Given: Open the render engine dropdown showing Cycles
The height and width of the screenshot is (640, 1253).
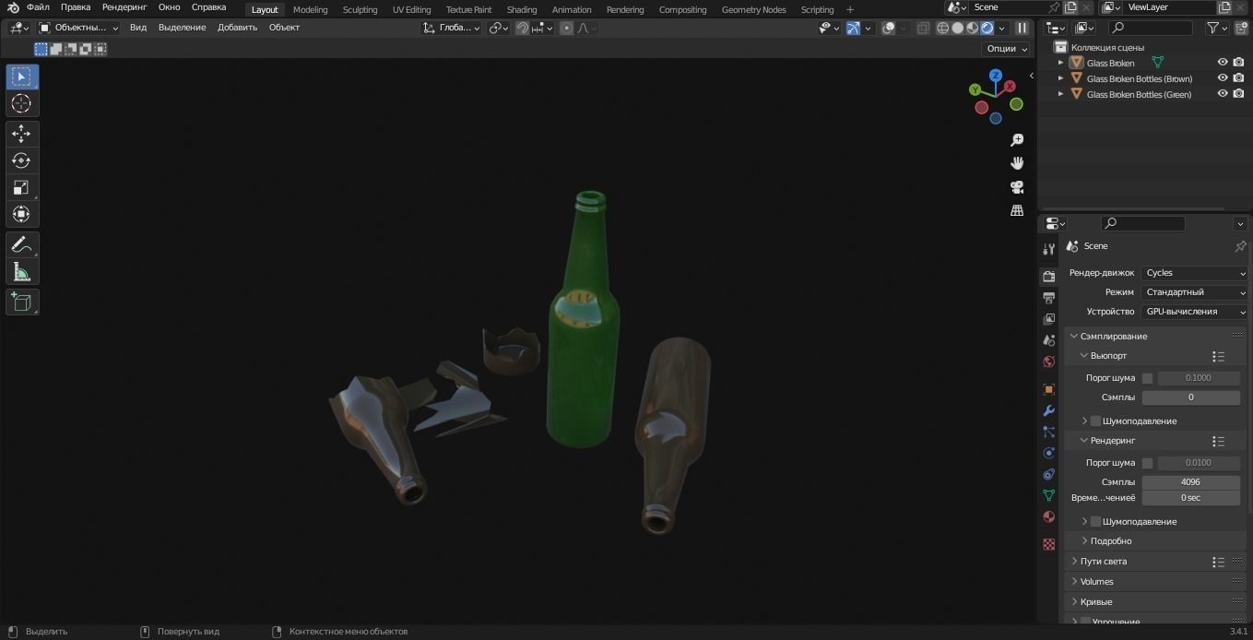Looking at the screenshot, I should 1194,272.
